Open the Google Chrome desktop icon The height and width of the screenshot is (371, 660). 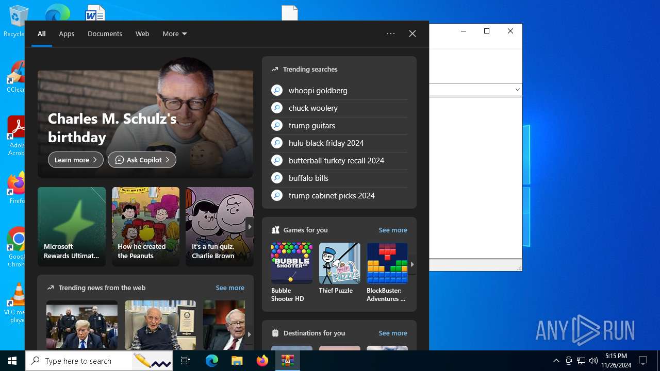coord(15,247)
